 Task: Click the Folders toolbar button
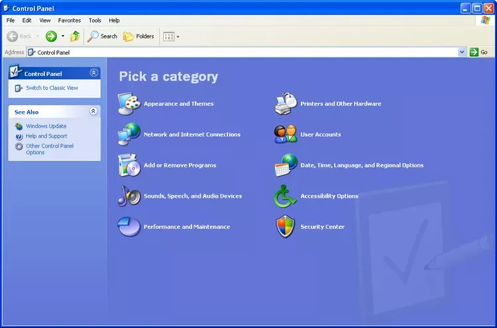coord(138,36)
